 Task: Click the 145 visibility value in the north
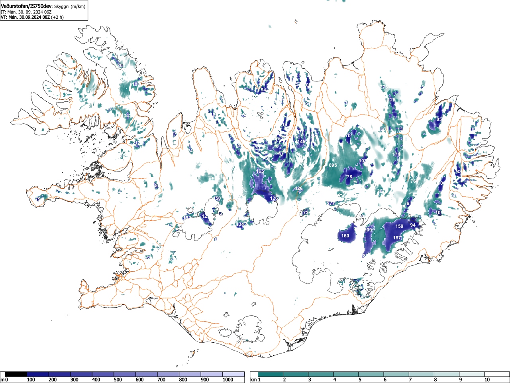coord(302,142)
